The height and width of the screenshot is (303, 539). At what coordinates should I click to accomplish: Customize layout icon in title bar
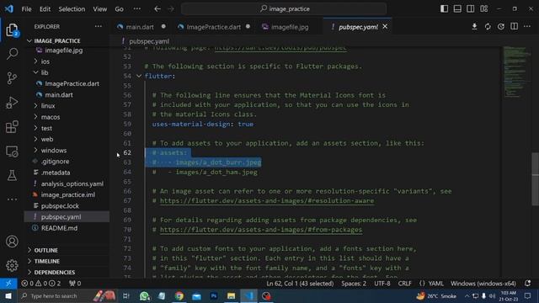tap(484, 8)
